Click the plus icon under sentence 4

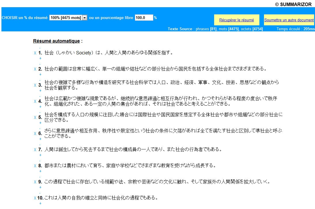(40, 107)
